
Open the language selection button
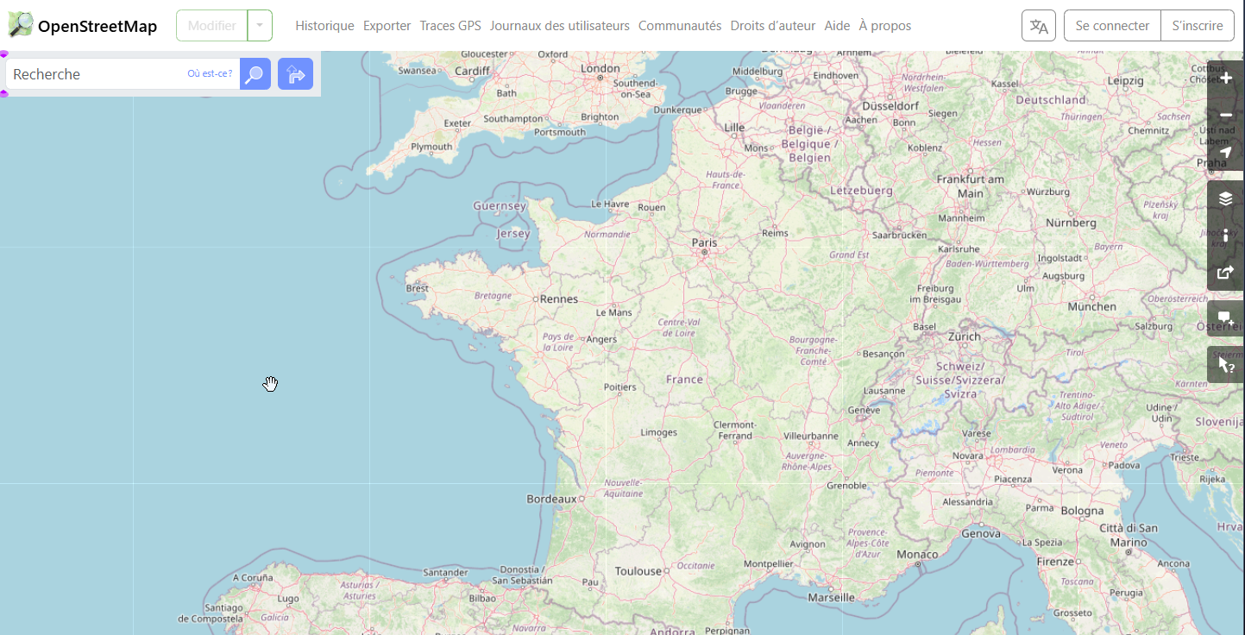coord(1038,26)
